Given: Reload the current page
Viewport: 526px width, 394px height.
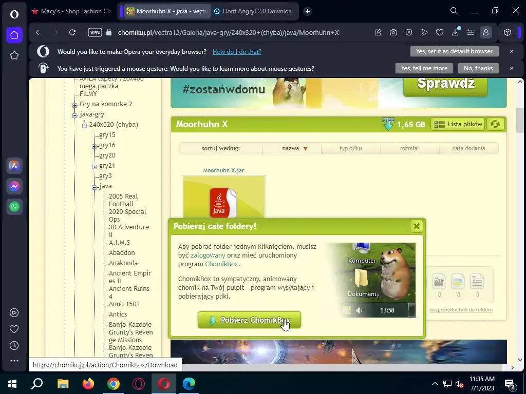Looking at the screenshot, I should [x=72, y=32].
